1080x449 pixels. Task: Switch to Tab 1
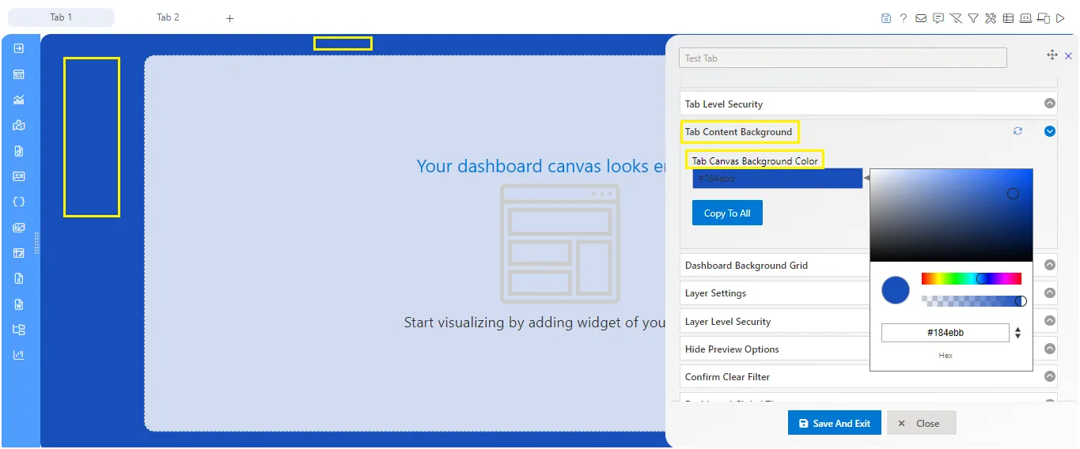61,17
